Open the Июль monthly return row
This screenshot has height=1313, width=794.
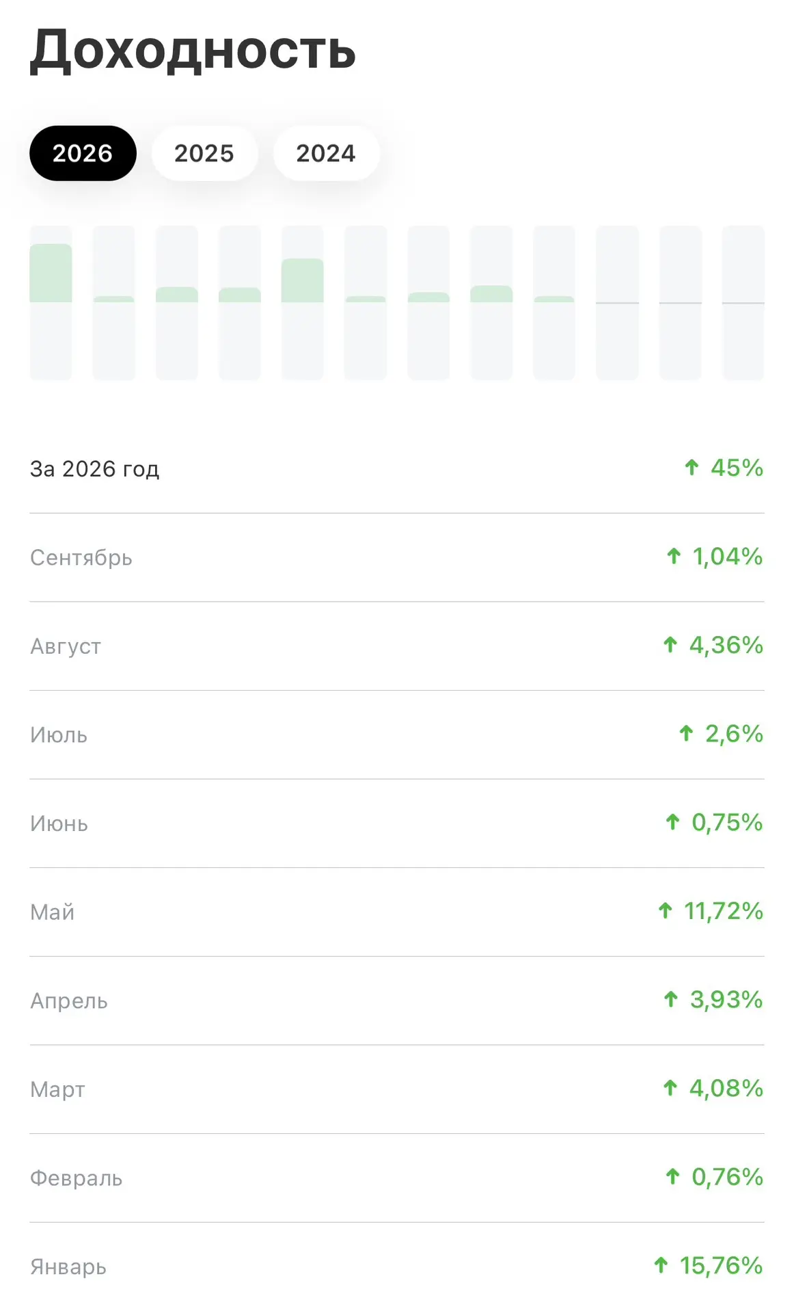[x=397, y=734]
